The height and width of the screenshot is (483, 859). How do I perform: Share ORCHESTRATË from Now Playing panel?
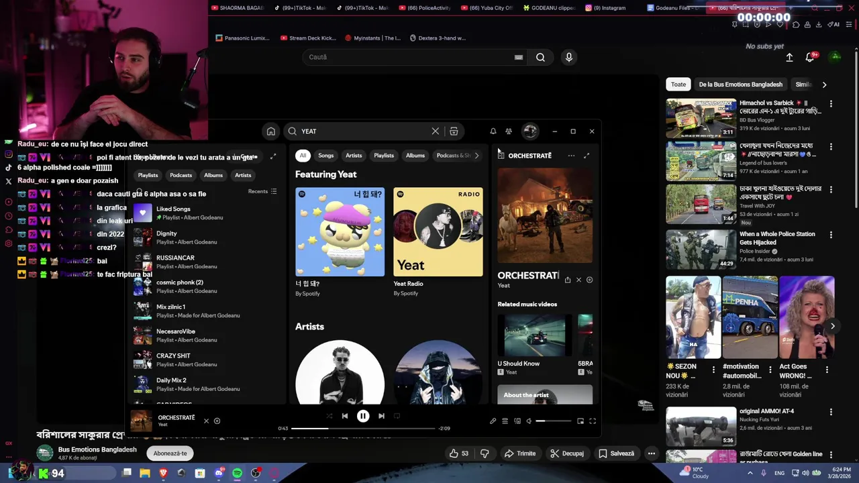(568, 280)
